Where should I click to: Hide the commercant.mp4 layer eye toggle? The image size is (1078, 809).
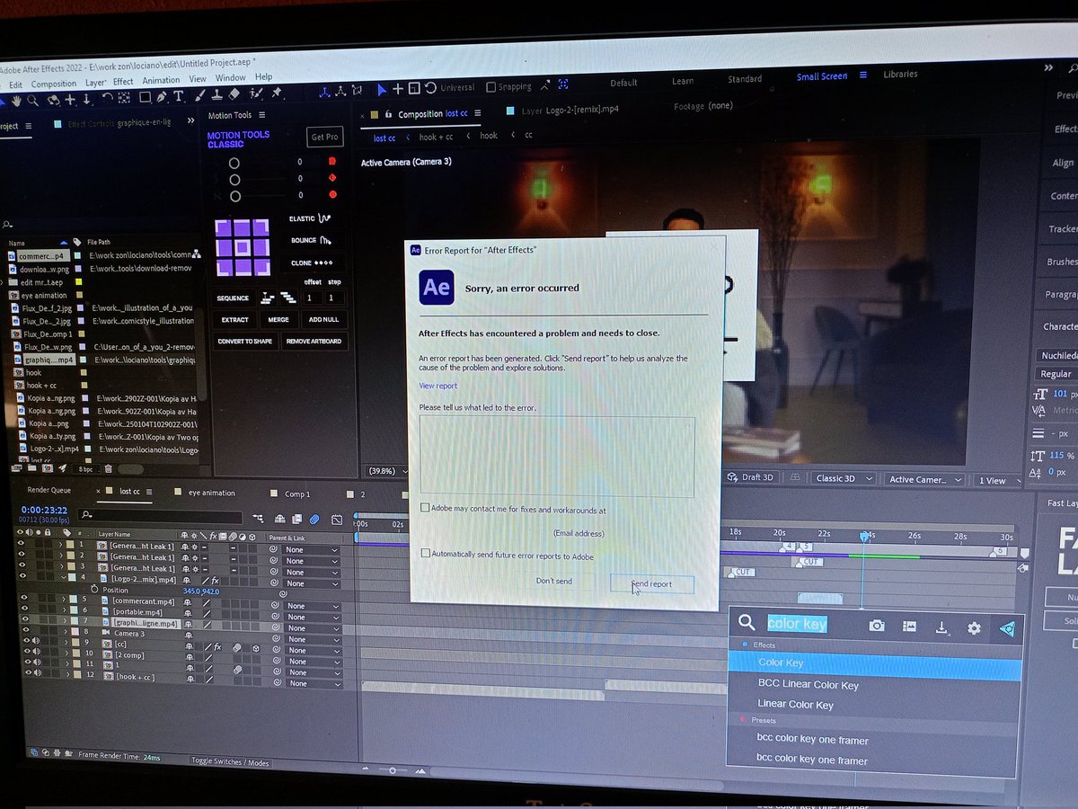(24, 598)
